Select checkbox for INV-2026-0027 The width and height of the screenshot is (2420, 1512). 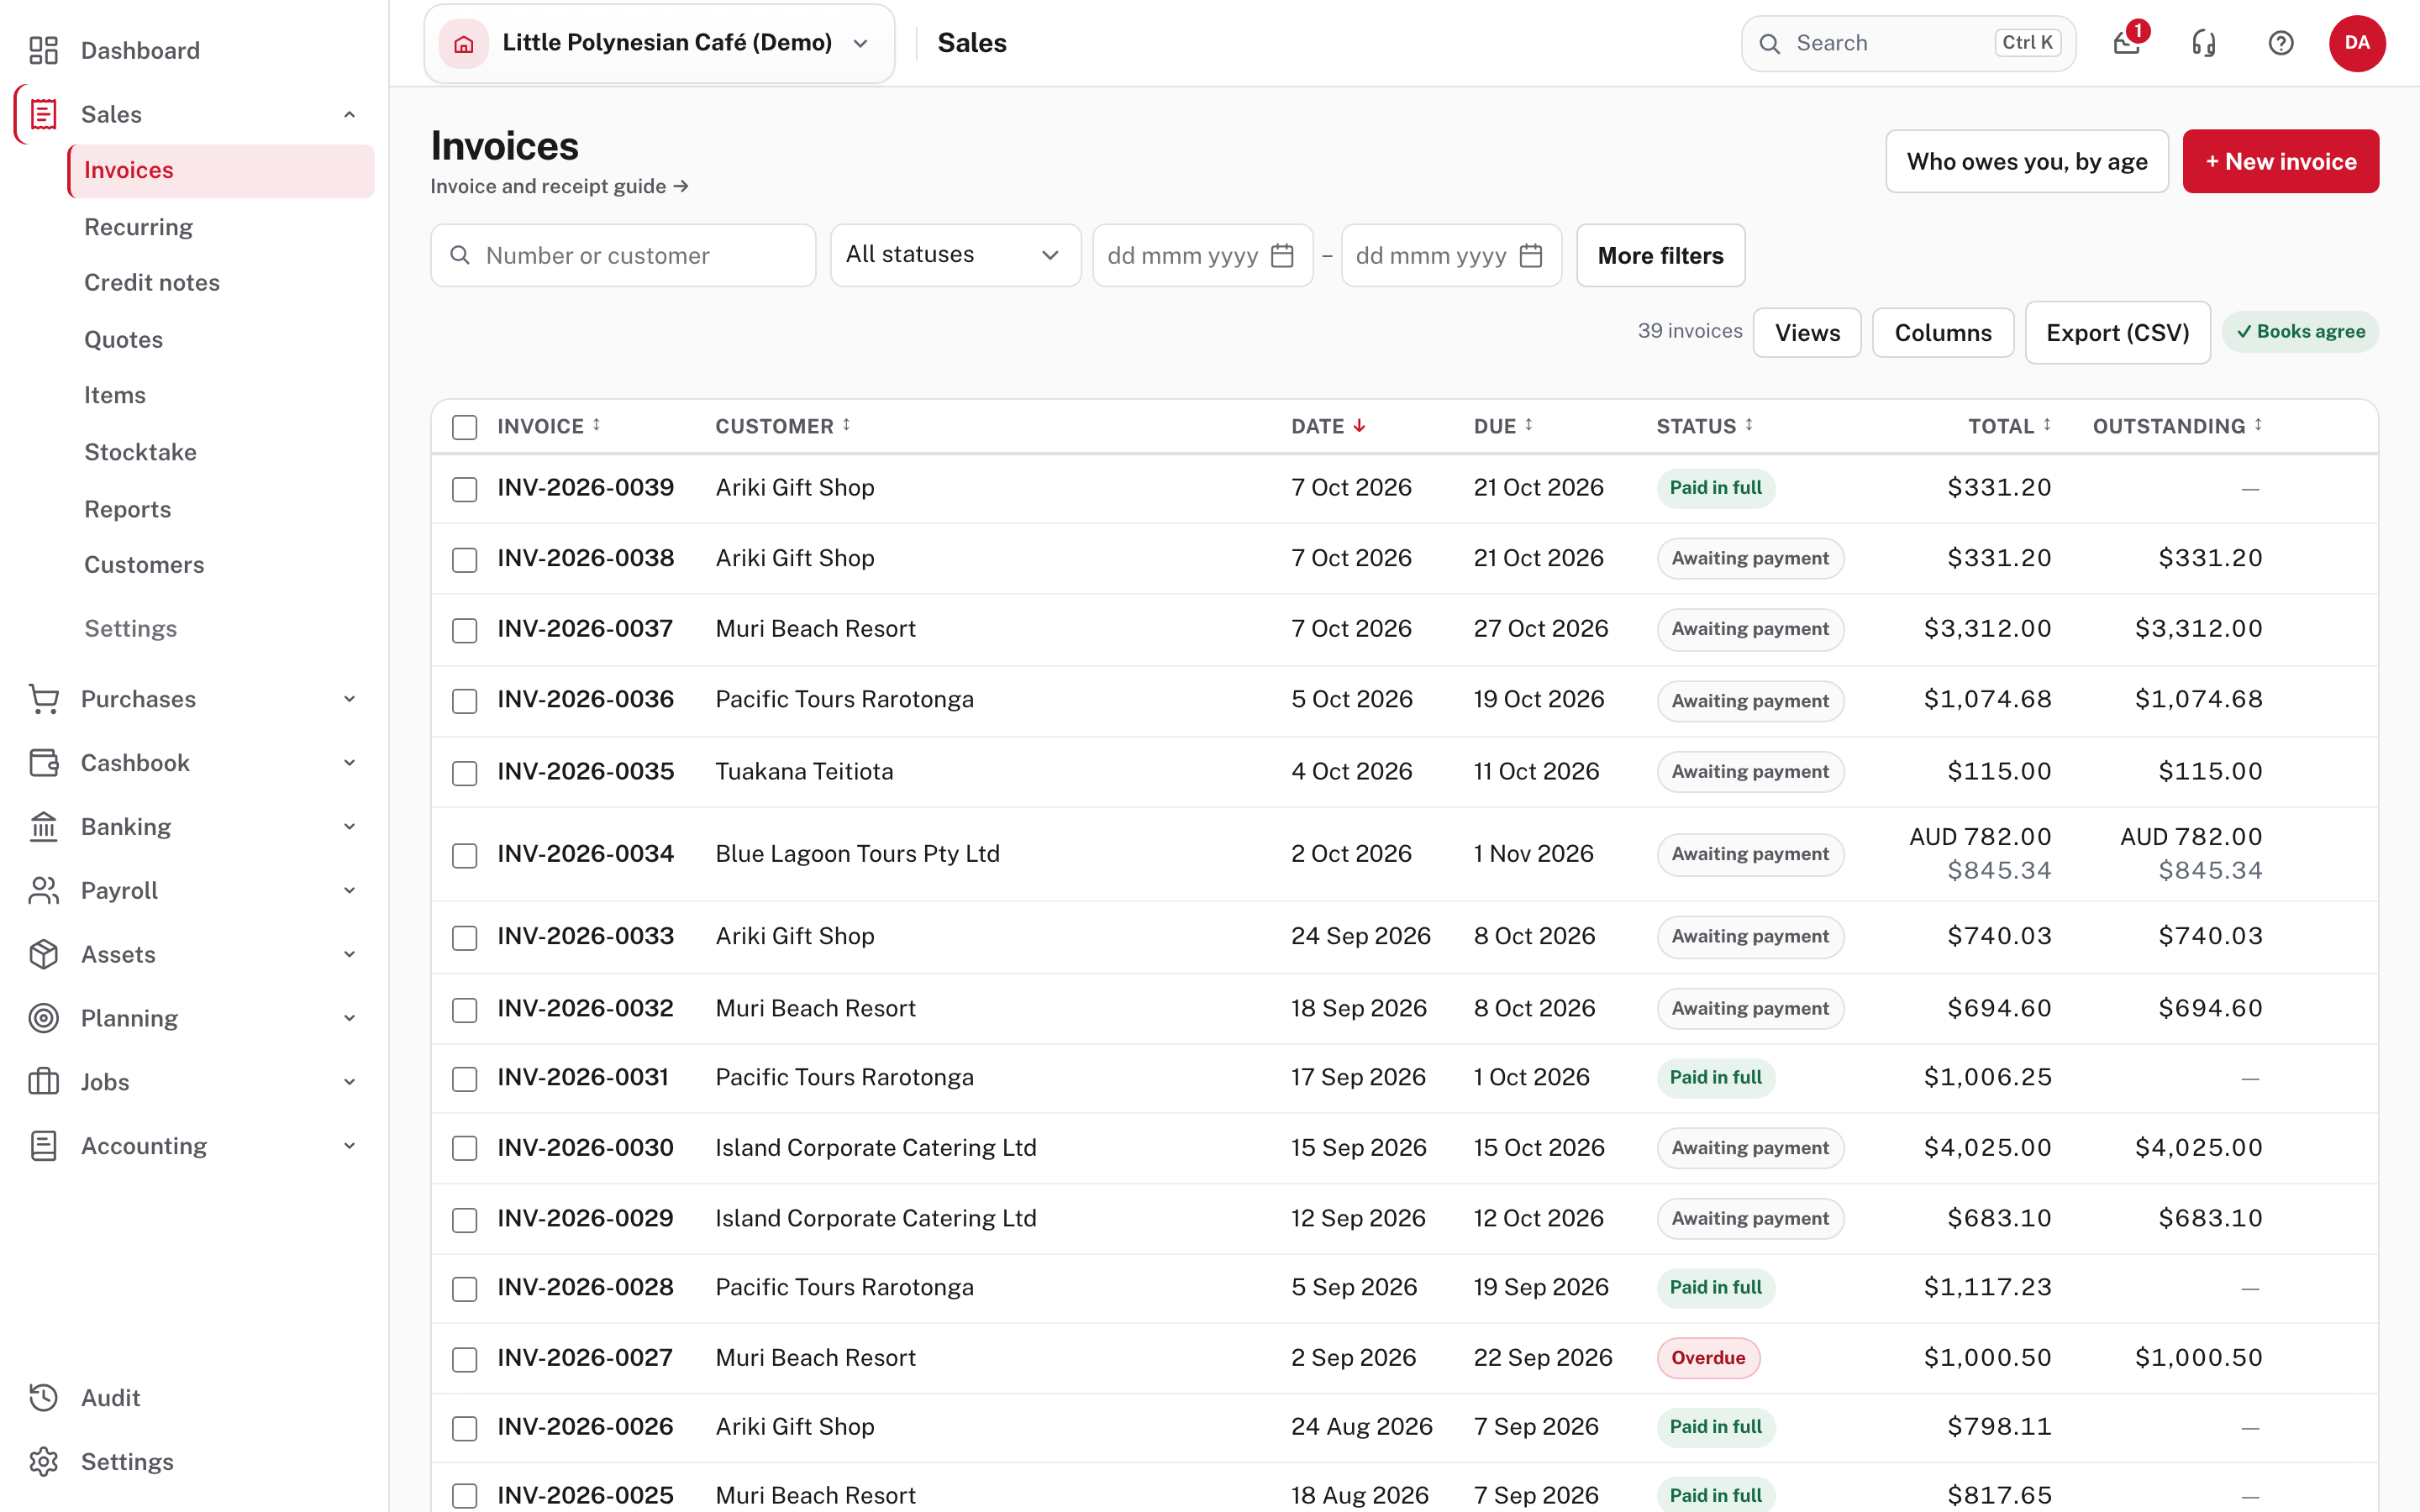click(x=464, y=1359)
